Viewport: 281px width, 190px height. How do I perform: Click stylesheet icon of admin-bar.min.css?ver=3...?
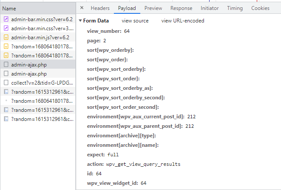pyautogui.click(x=6, y=28)
